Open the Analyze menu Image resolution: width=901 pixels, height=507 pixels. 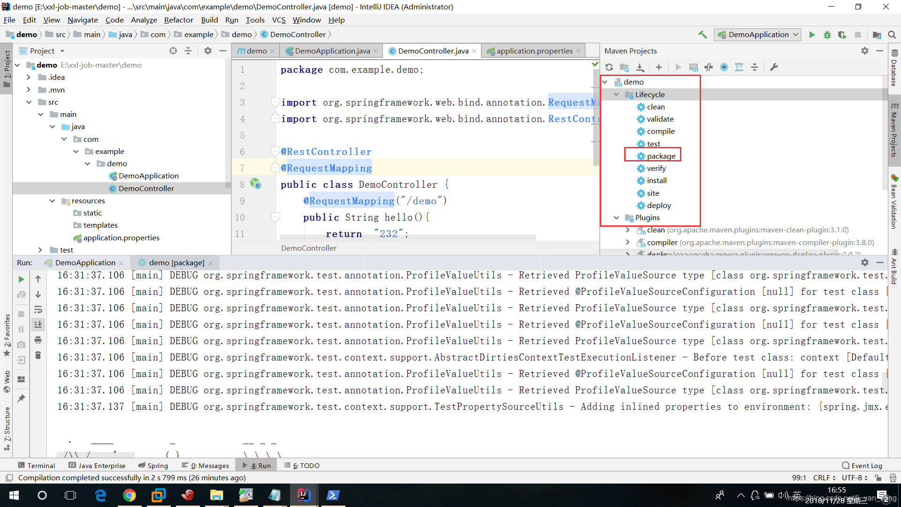click(144, 20)
